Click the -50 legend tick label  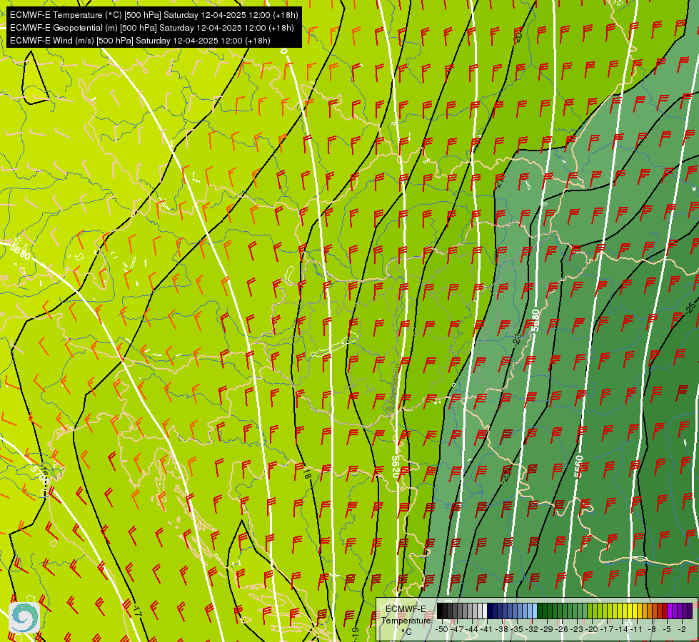tap(442, 629)
